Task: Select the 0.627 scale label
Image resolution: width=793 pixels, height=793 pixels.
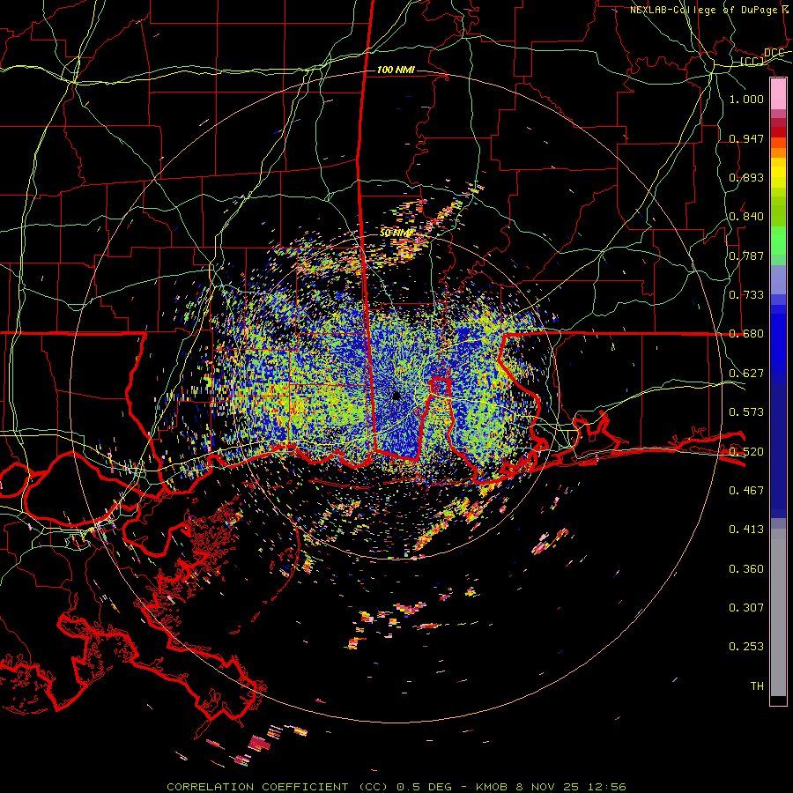Action: (746, 374)
